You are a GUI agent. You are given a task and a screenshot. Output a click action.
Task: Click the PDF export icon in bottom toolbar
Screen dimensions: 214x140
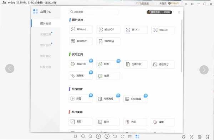192,137
